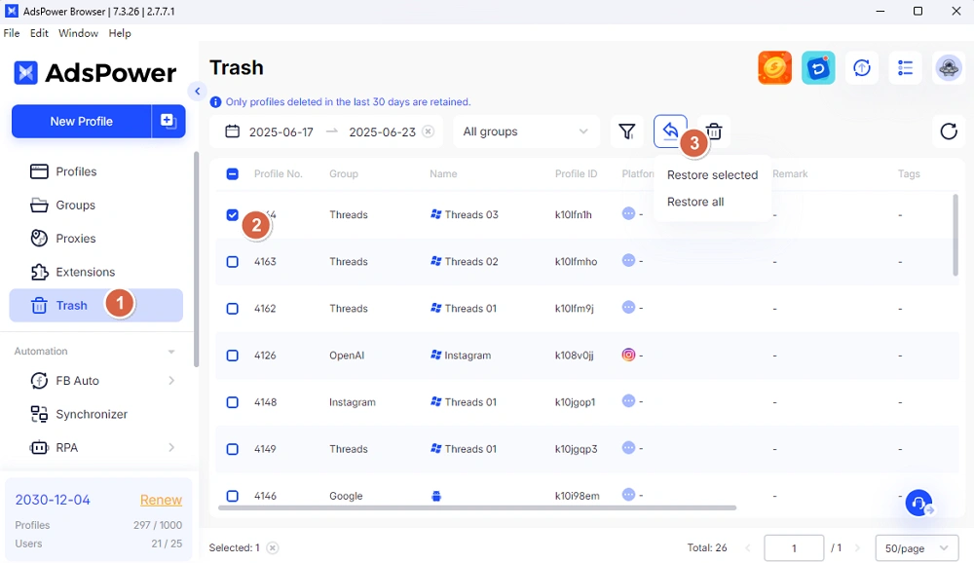
Task: Choose Restore selected
Action: click(x=713, y=174)
